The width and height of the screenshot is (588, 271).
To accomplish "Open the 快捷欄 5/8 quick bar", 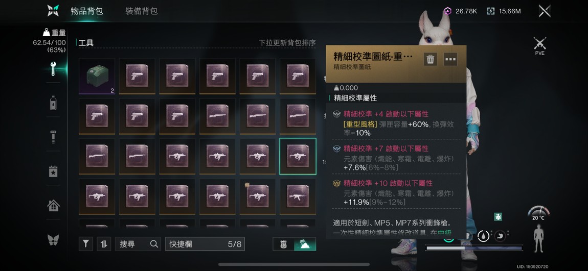I will [x=205, y=244].
